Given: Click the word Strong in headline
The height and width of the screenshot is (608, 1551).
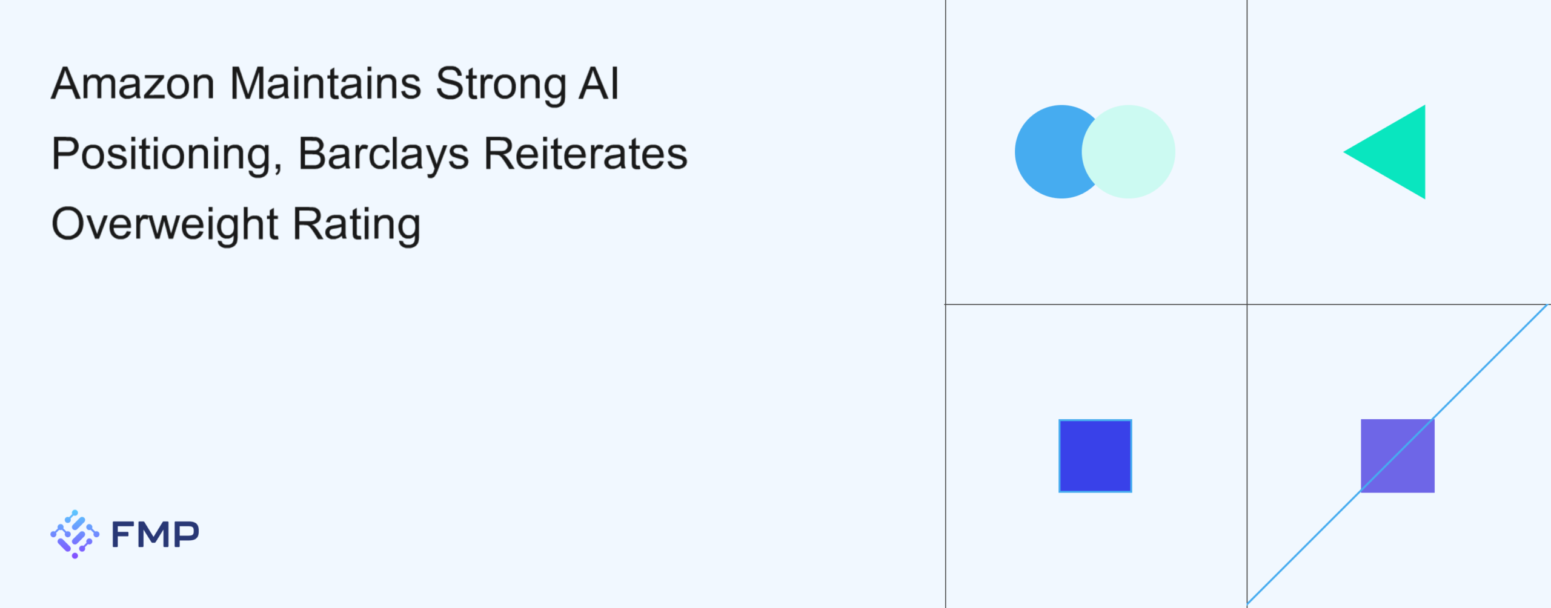Looking at the screenshot, I should point(501,83).
